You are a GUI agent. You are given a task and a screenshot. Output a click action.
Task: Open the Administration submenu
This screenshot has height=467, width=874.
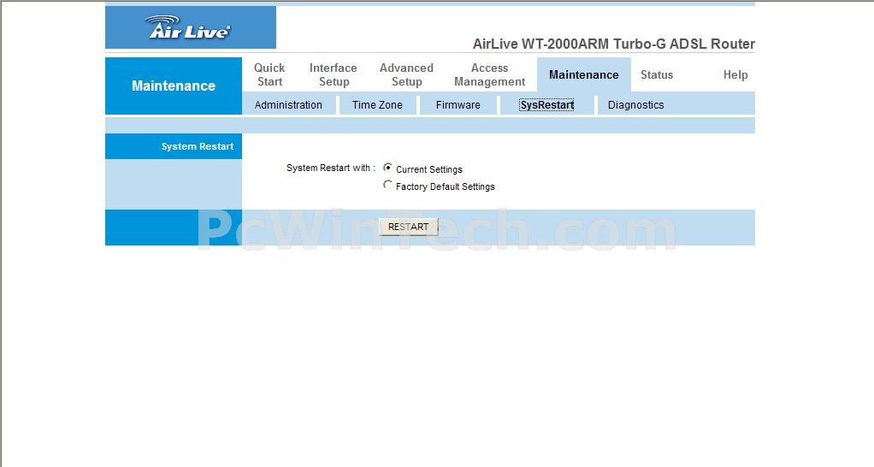pos(288,104)
